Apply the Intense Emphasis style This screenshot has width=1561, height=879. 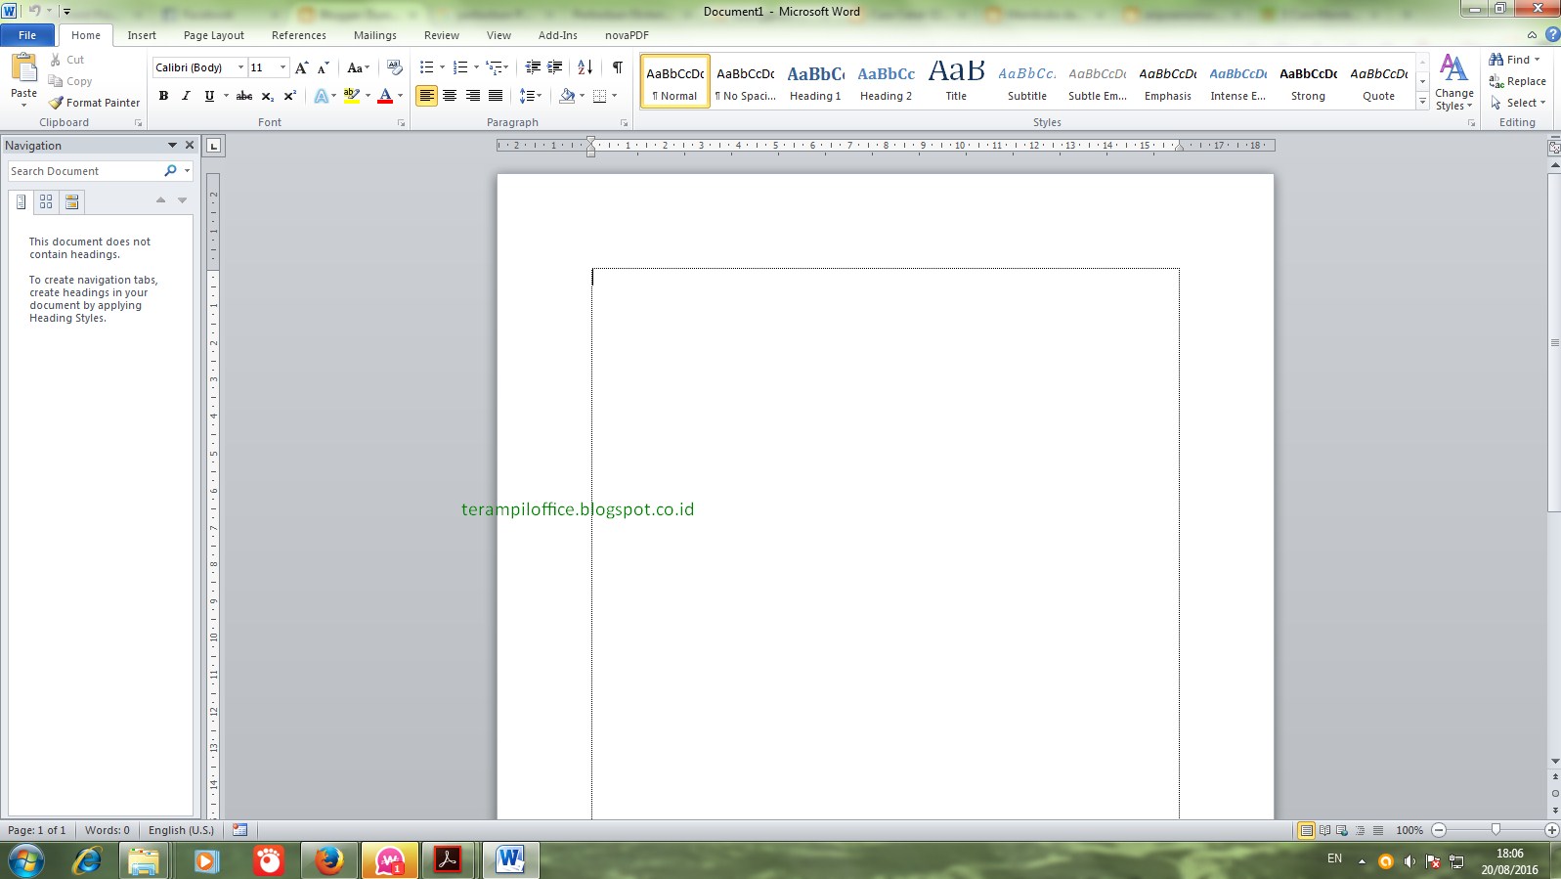point(1237,81)
